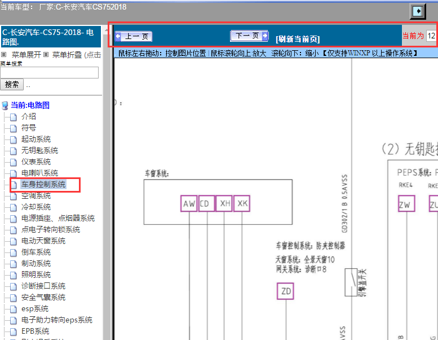
Task: Click the page icon next to 介绍
Action: pyautogui.click(x=14, y=117)
